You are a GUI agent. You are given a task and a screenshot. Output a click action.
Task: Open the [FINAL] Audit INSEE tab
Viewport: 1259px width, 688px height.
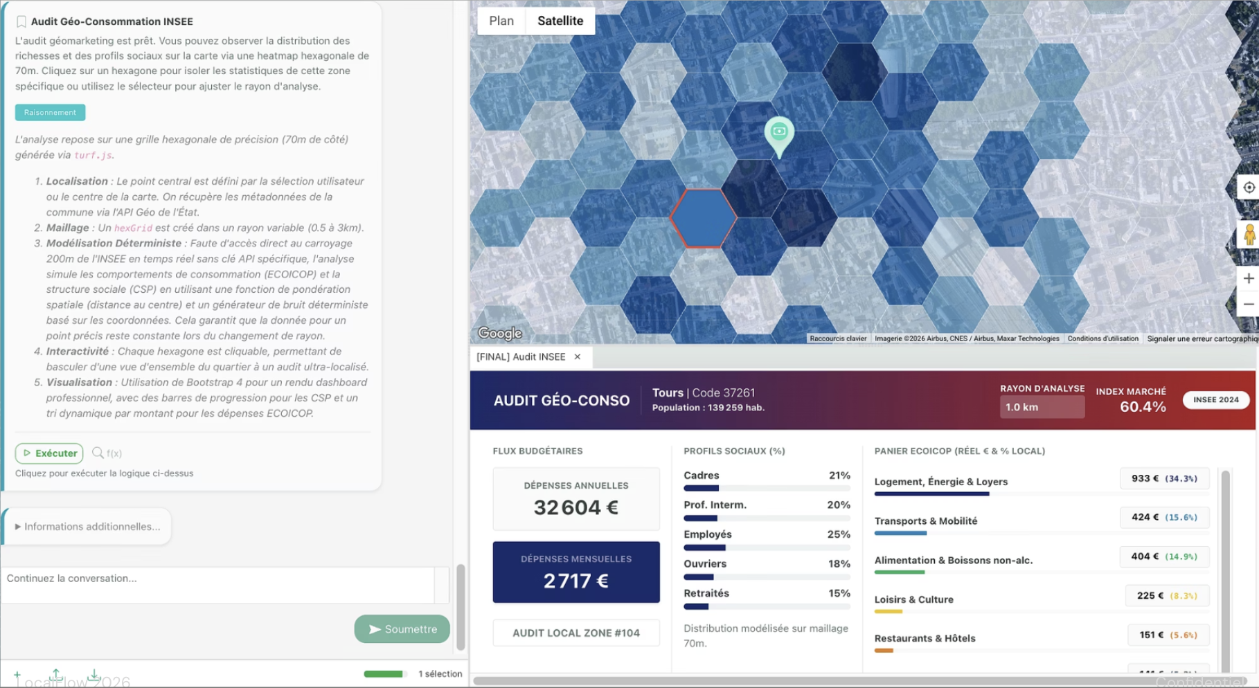(521, 356)
